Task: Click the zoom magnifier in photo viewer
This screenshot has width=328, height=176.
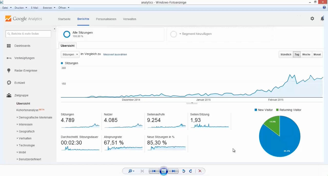Action: 131,171
